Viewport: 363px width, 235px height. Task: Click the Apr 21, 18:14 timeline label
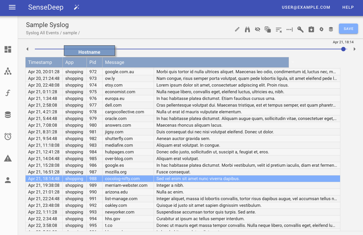(x=343, y=42)
